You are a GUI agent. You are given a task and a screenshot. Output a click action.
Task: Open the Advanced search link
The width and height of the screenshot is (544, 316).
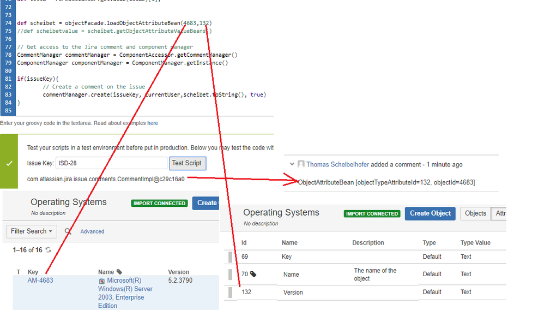(92, 231)
